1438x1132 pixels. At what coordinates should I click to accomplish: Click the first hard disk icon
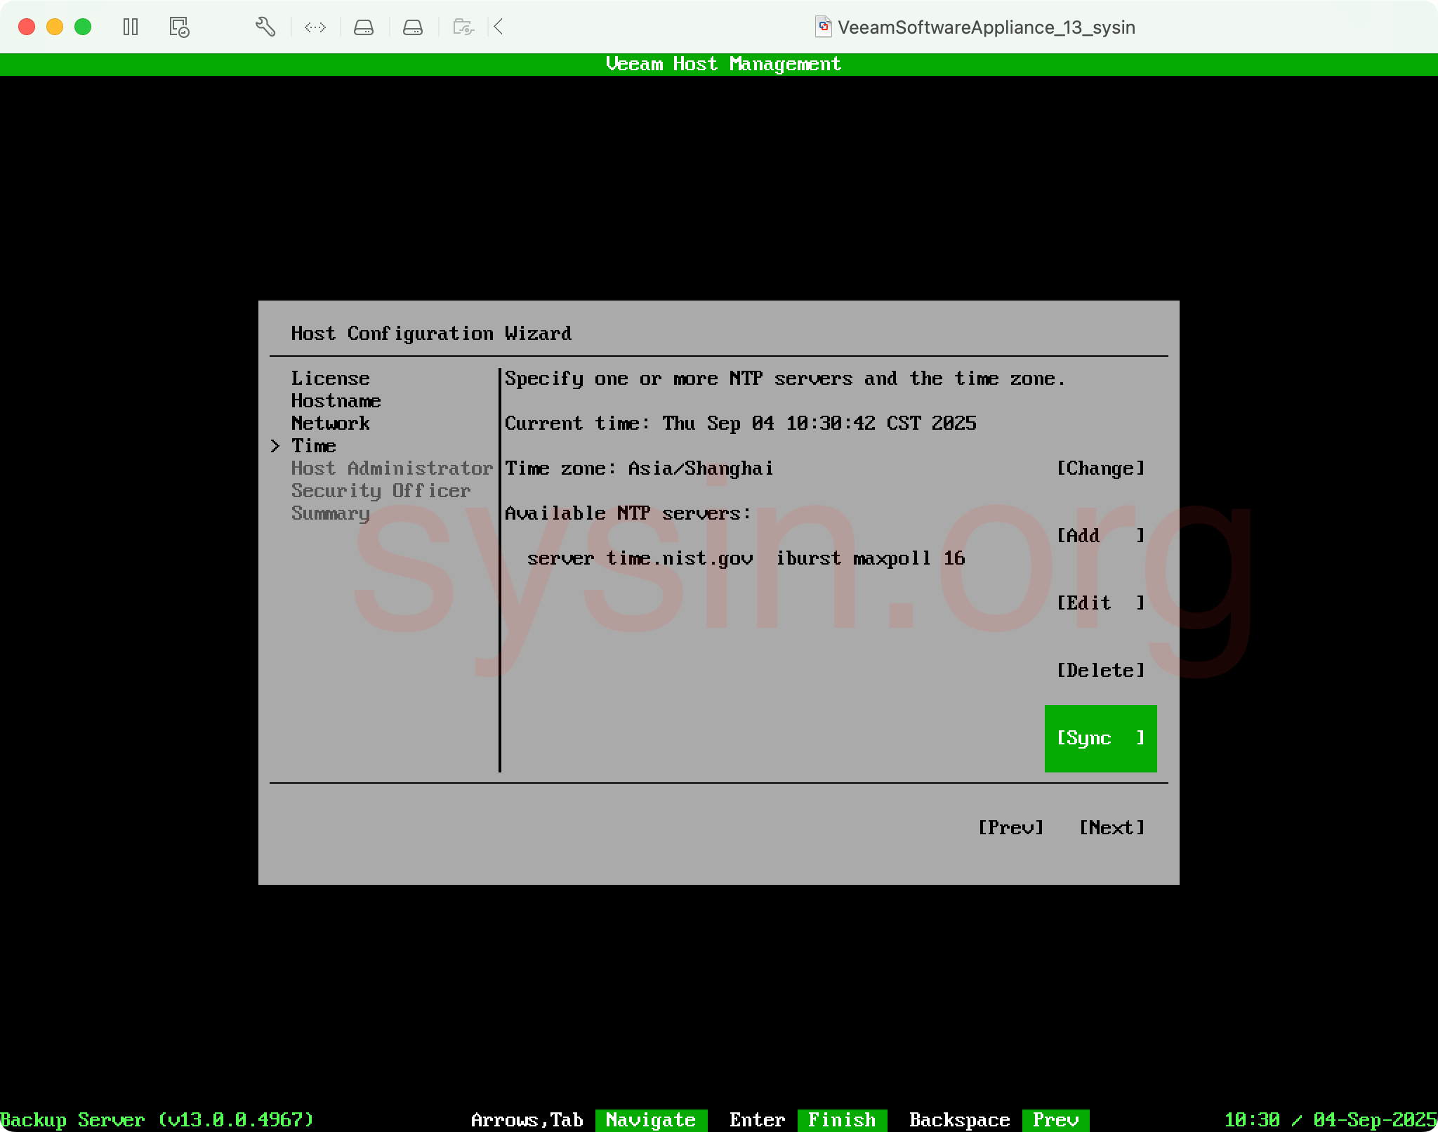click(363, 27)
